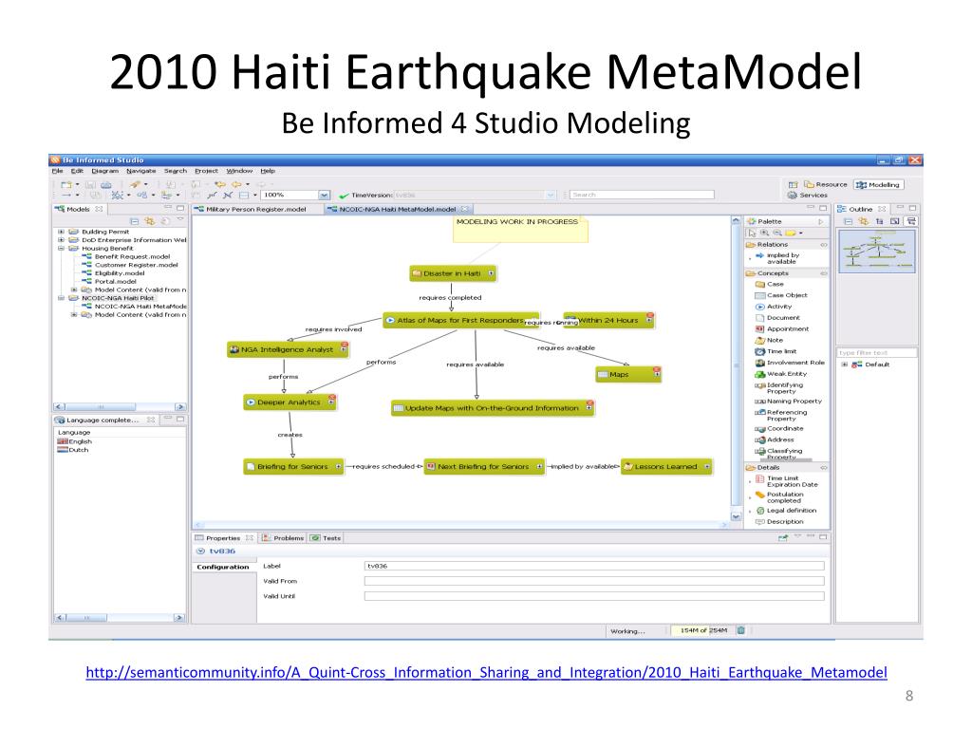
Task: Click the garbage collector trash icon
Action: (x=740, y=630)
